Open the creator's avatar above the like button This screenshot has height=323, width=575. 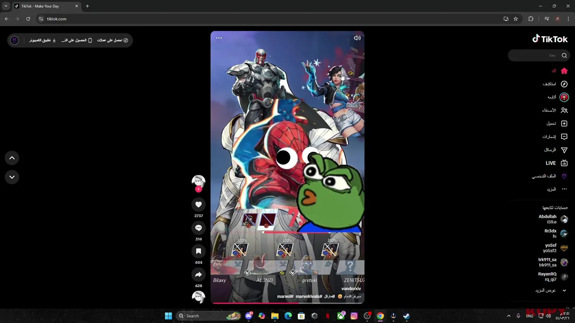point(199,180)
